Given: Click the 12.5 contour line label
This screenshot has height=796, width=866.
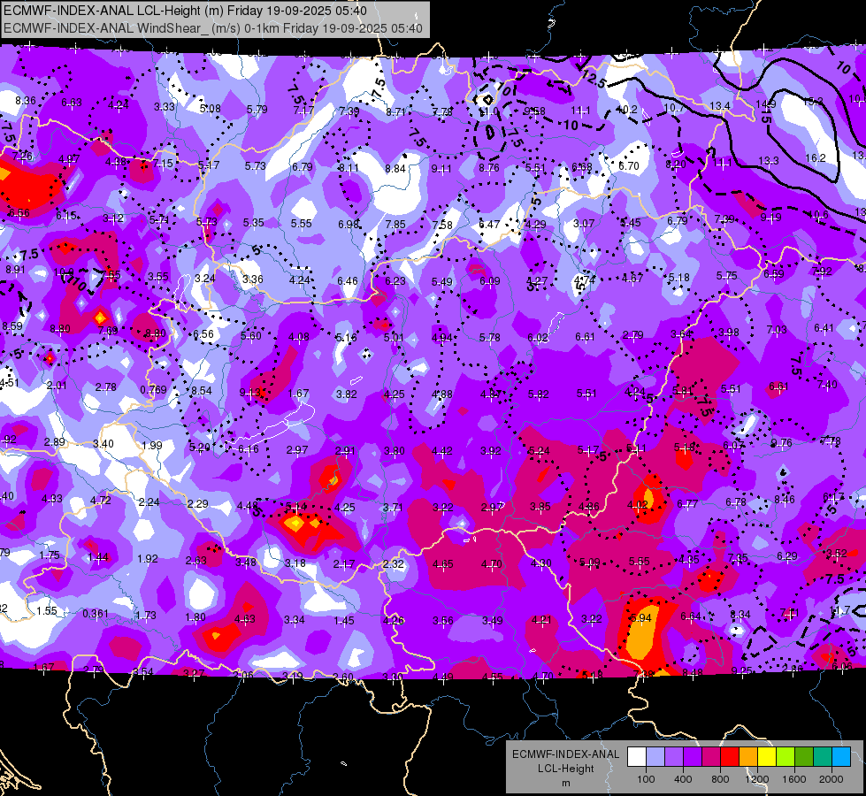Looking at the screenshot, I should click(x=594, y=80).
